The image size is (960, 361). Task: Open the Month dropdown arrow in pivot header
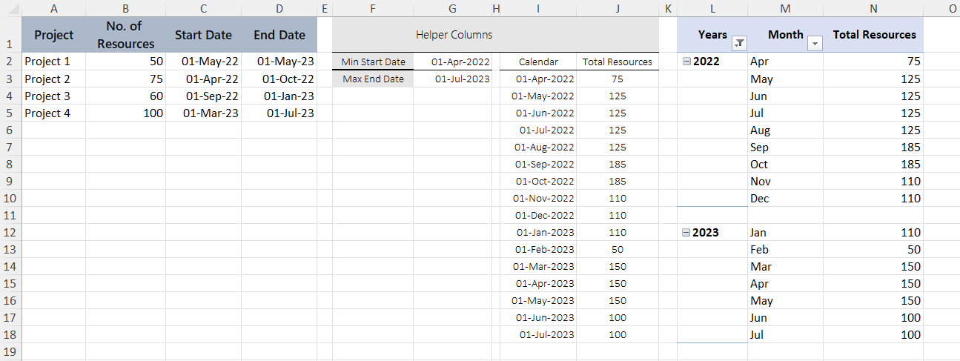(x=815, y=44)
